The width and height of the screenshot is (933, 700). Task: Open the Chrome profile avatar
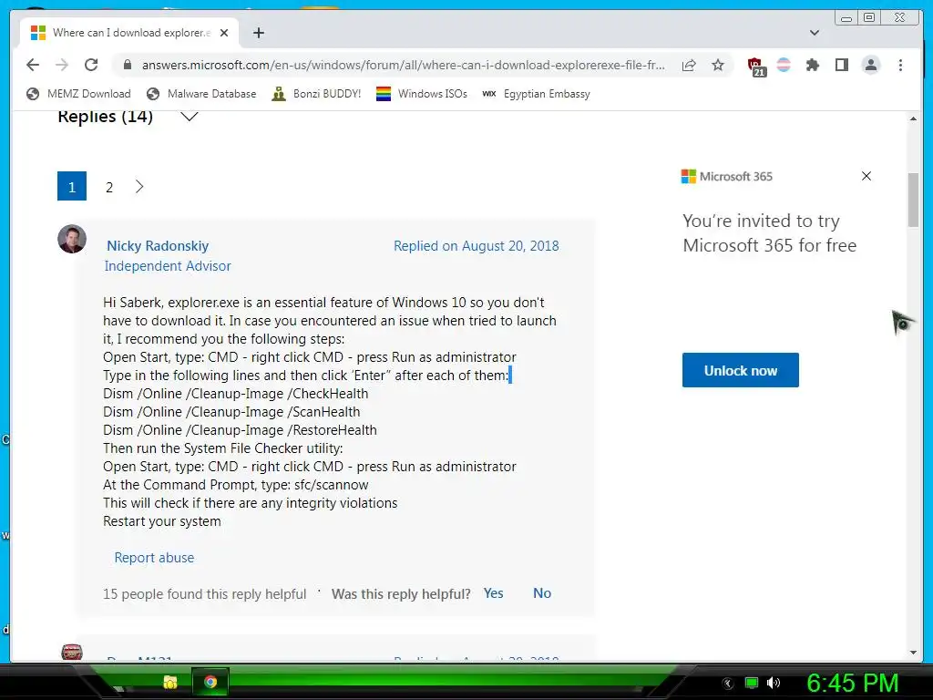[x=870, y=65]
